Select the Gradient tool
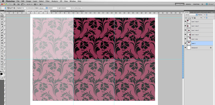Screen dimensions: 215x105 (2, 43)
